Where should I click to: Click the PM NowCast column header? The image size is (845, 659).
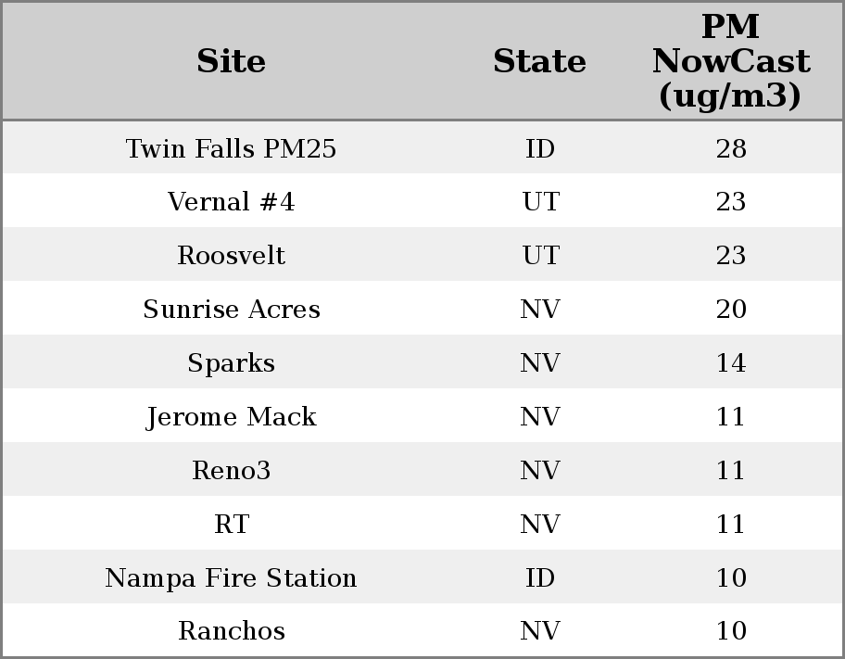point(730,61)
